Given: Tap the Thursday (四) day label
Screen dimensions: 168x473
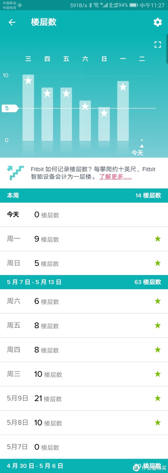Looking at the screenshot, I should pyautogui.click(x=47, y=59).
